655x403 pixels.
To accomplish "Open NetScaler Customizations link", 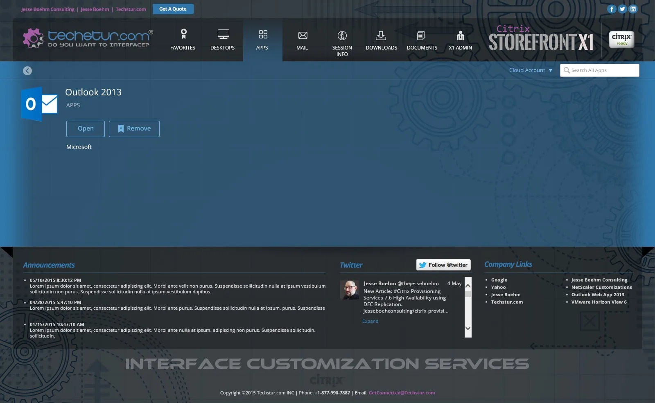I will click(x=601, y=287).
